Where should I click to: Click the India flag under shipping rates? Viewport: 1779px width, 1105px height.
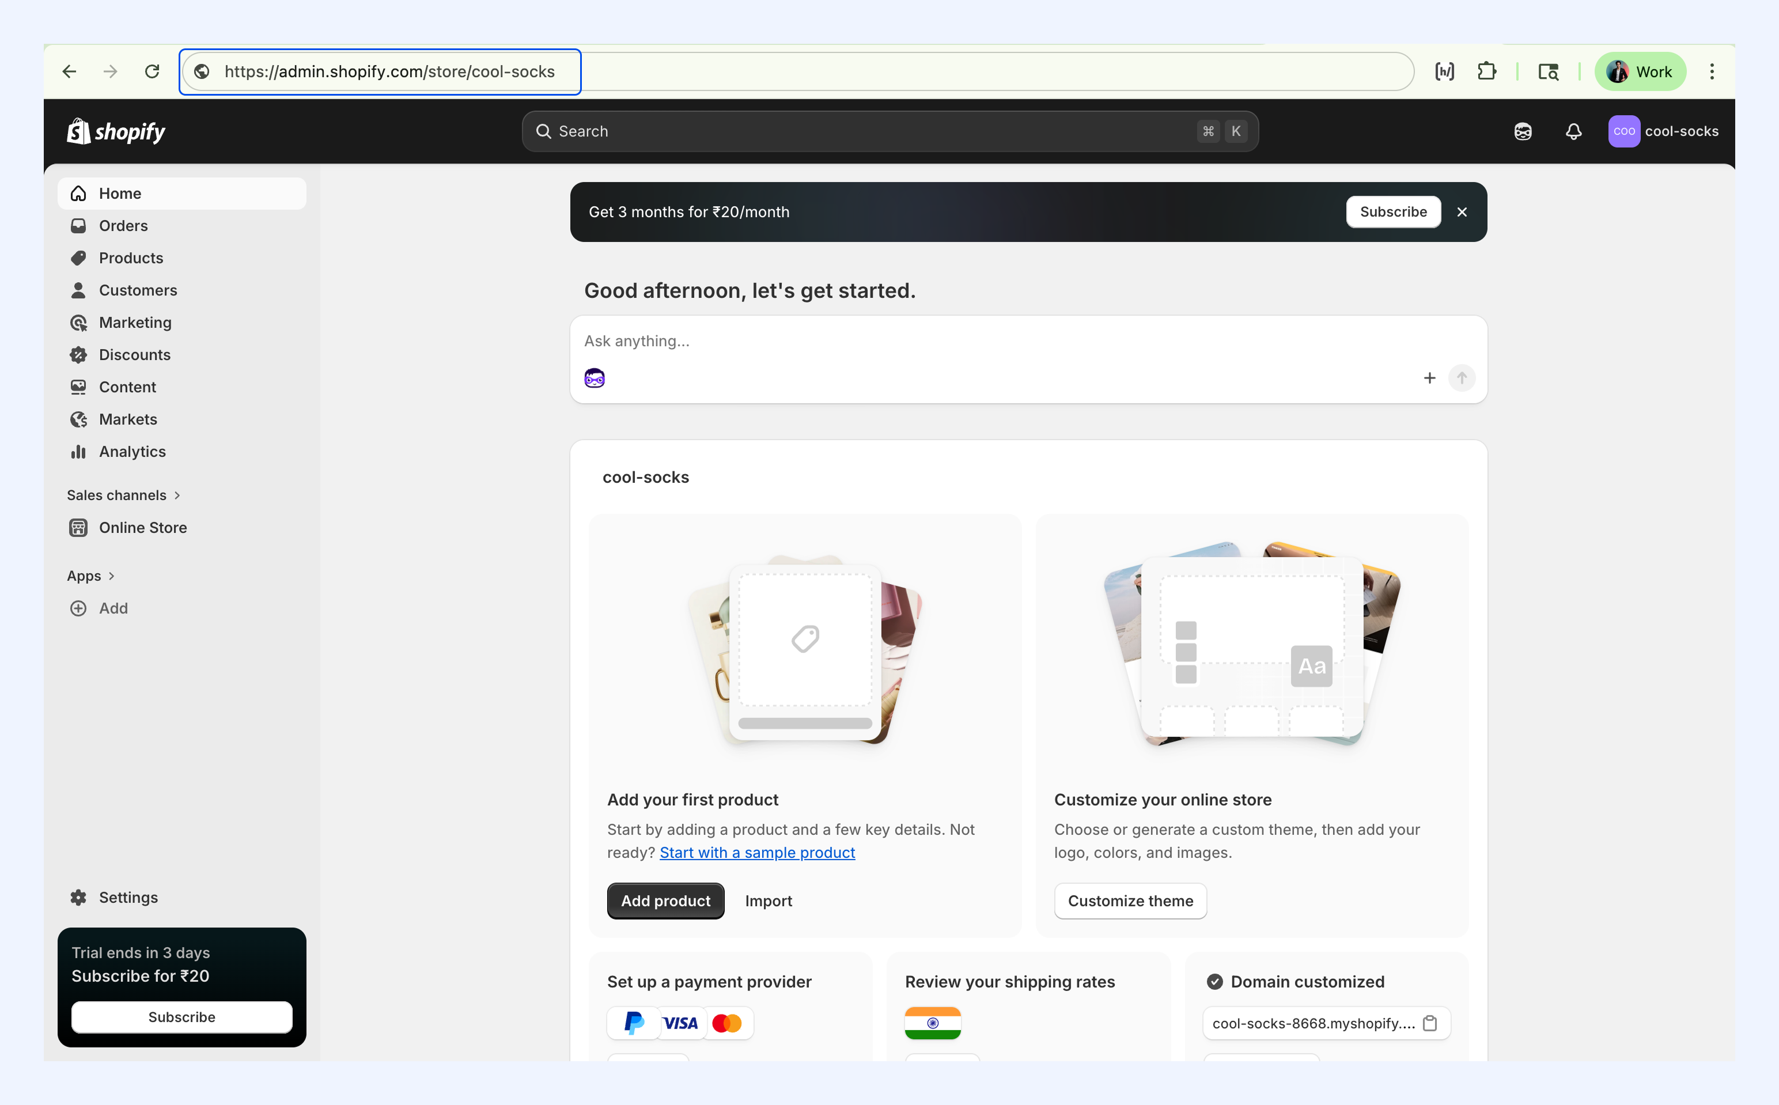933,1023
